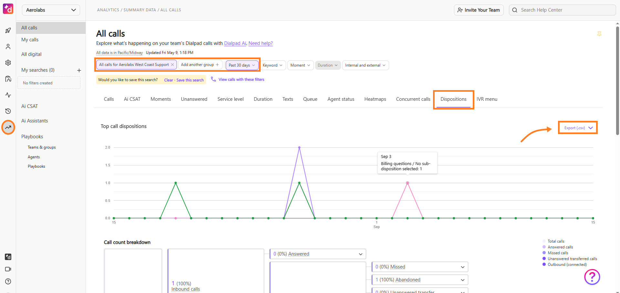The width and height of the screenshot is (620, 293).
Task: Open the Export (.csv) dropdown
Action: point(578,128)
